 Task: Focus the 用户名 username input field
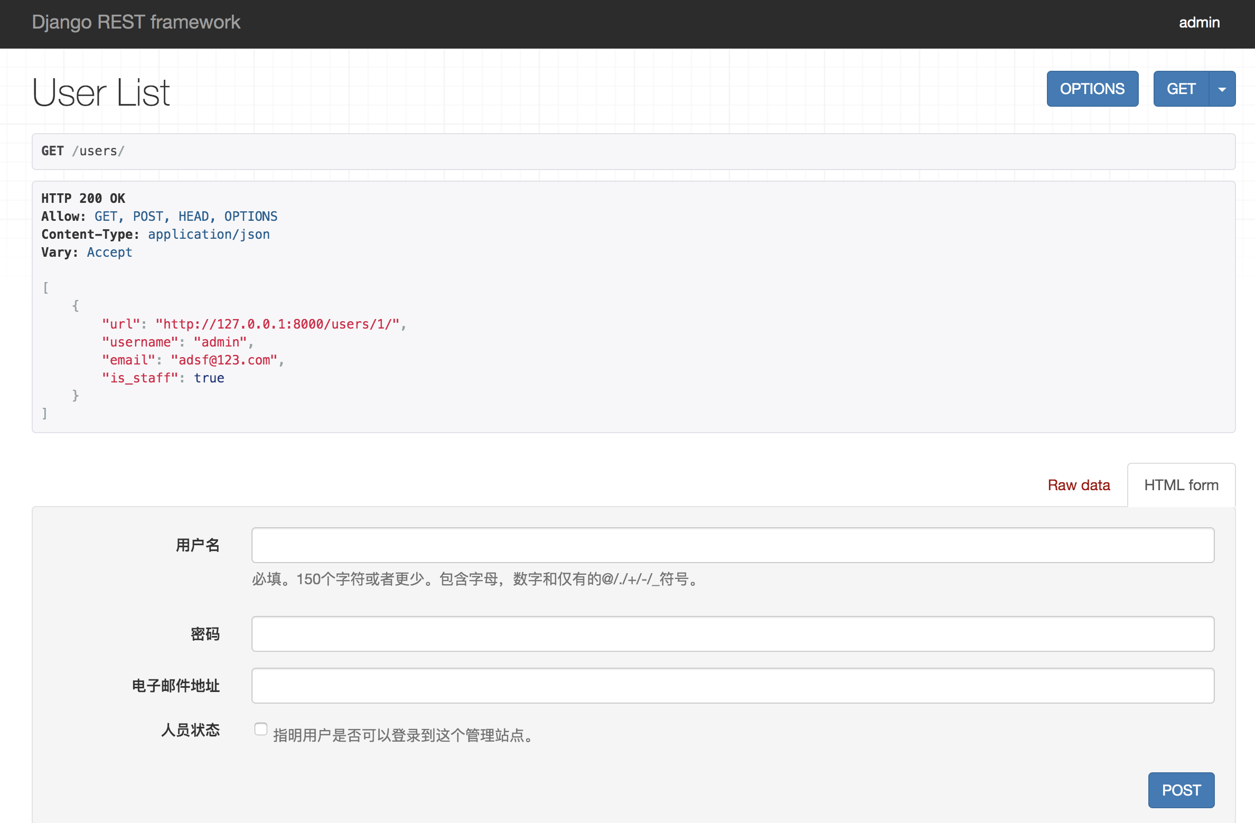pos(732,545)
